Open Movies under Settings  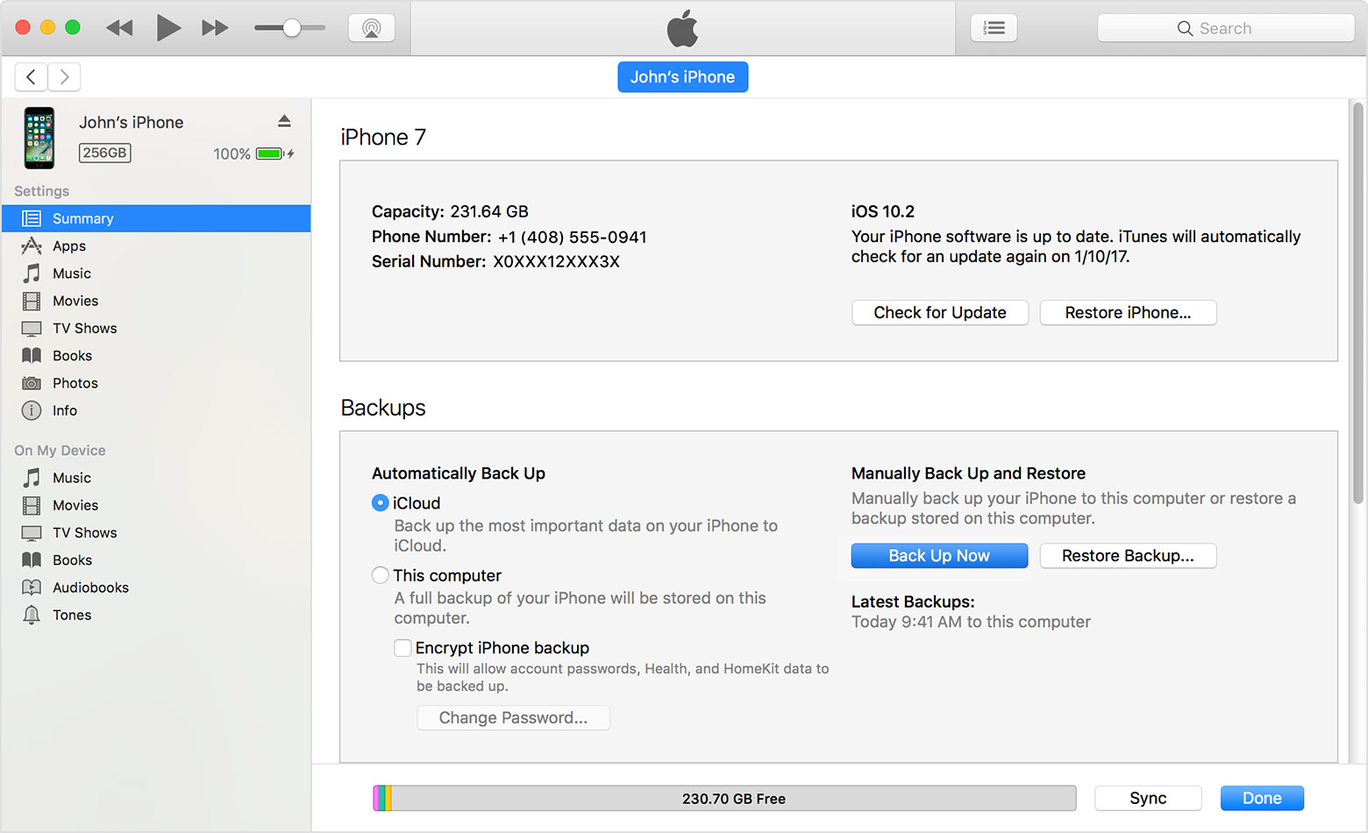156,301
